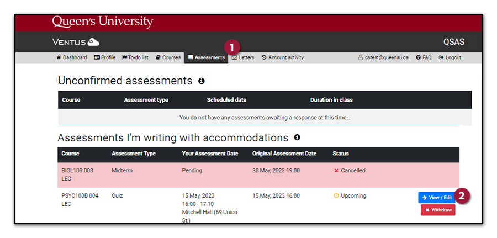Go to the Profile tab
Image resolution: width=497 pixels, height=238 pixels.
pos(104,57)
